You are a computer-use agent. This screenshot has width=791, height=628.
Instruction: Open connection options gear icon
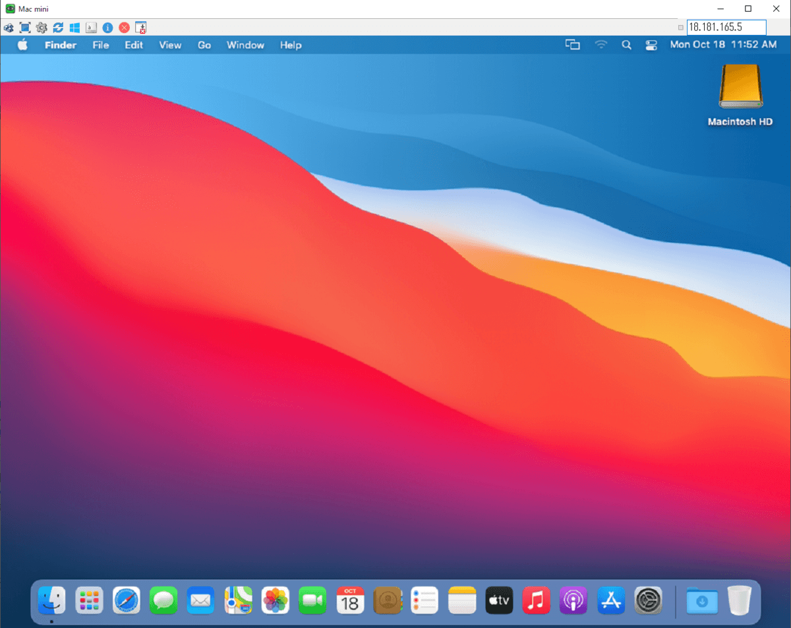tap(42, 28)
